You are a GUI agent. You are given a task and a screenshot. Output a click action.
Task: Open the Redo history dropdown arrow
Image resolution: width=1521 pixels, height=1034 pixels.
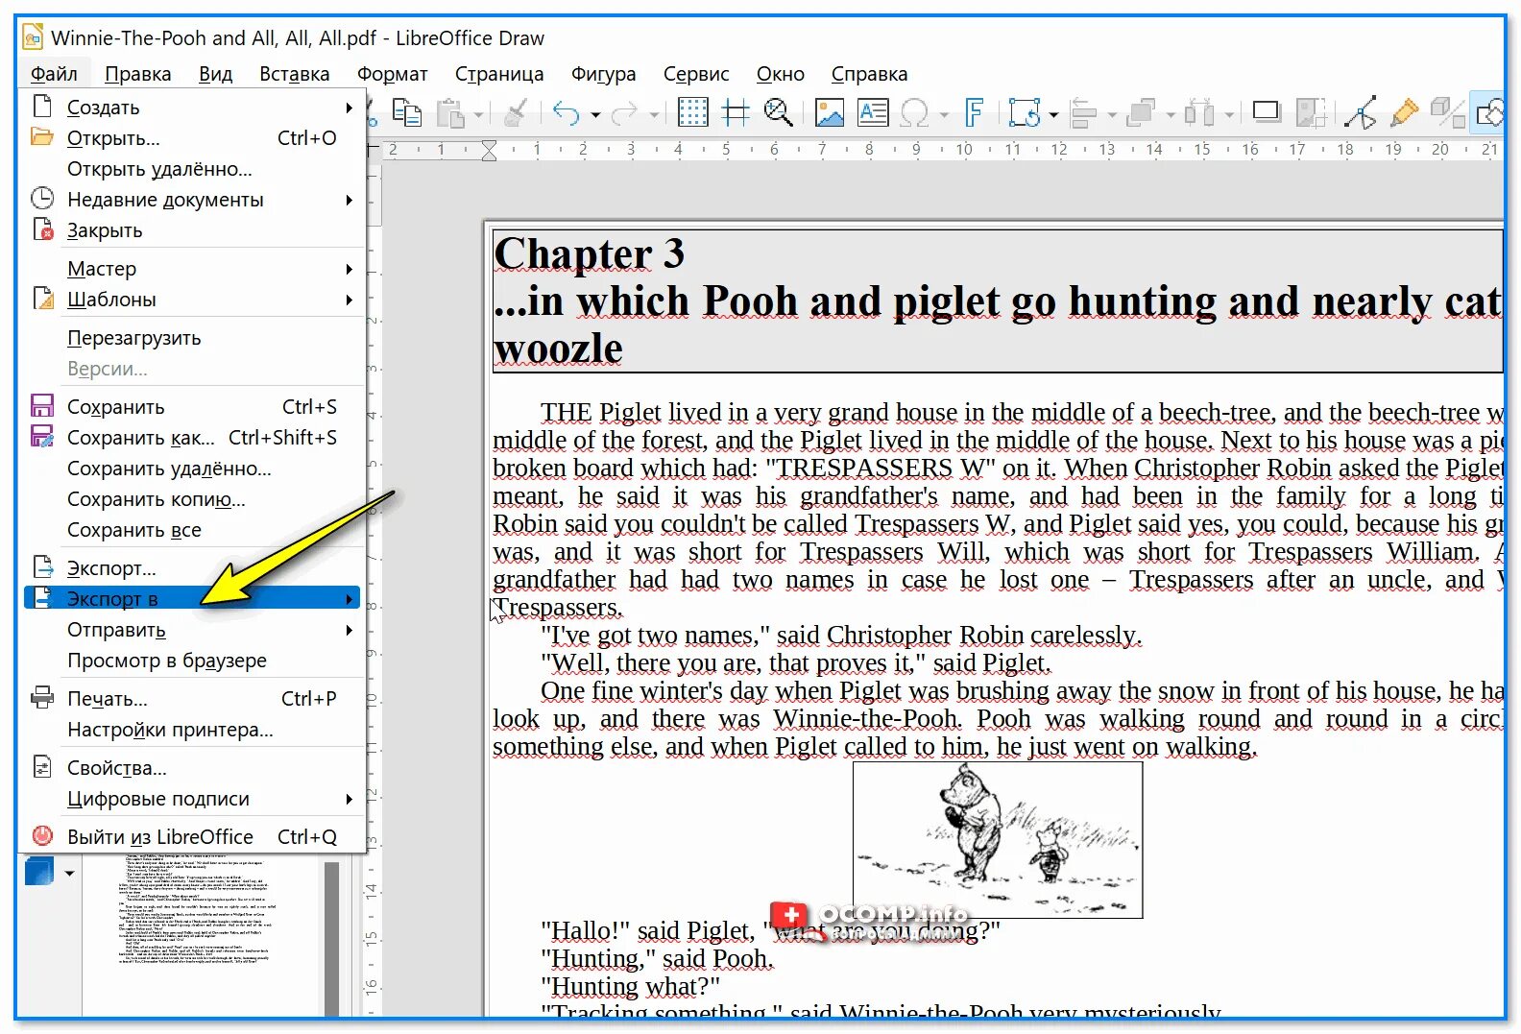coord(654,115)
